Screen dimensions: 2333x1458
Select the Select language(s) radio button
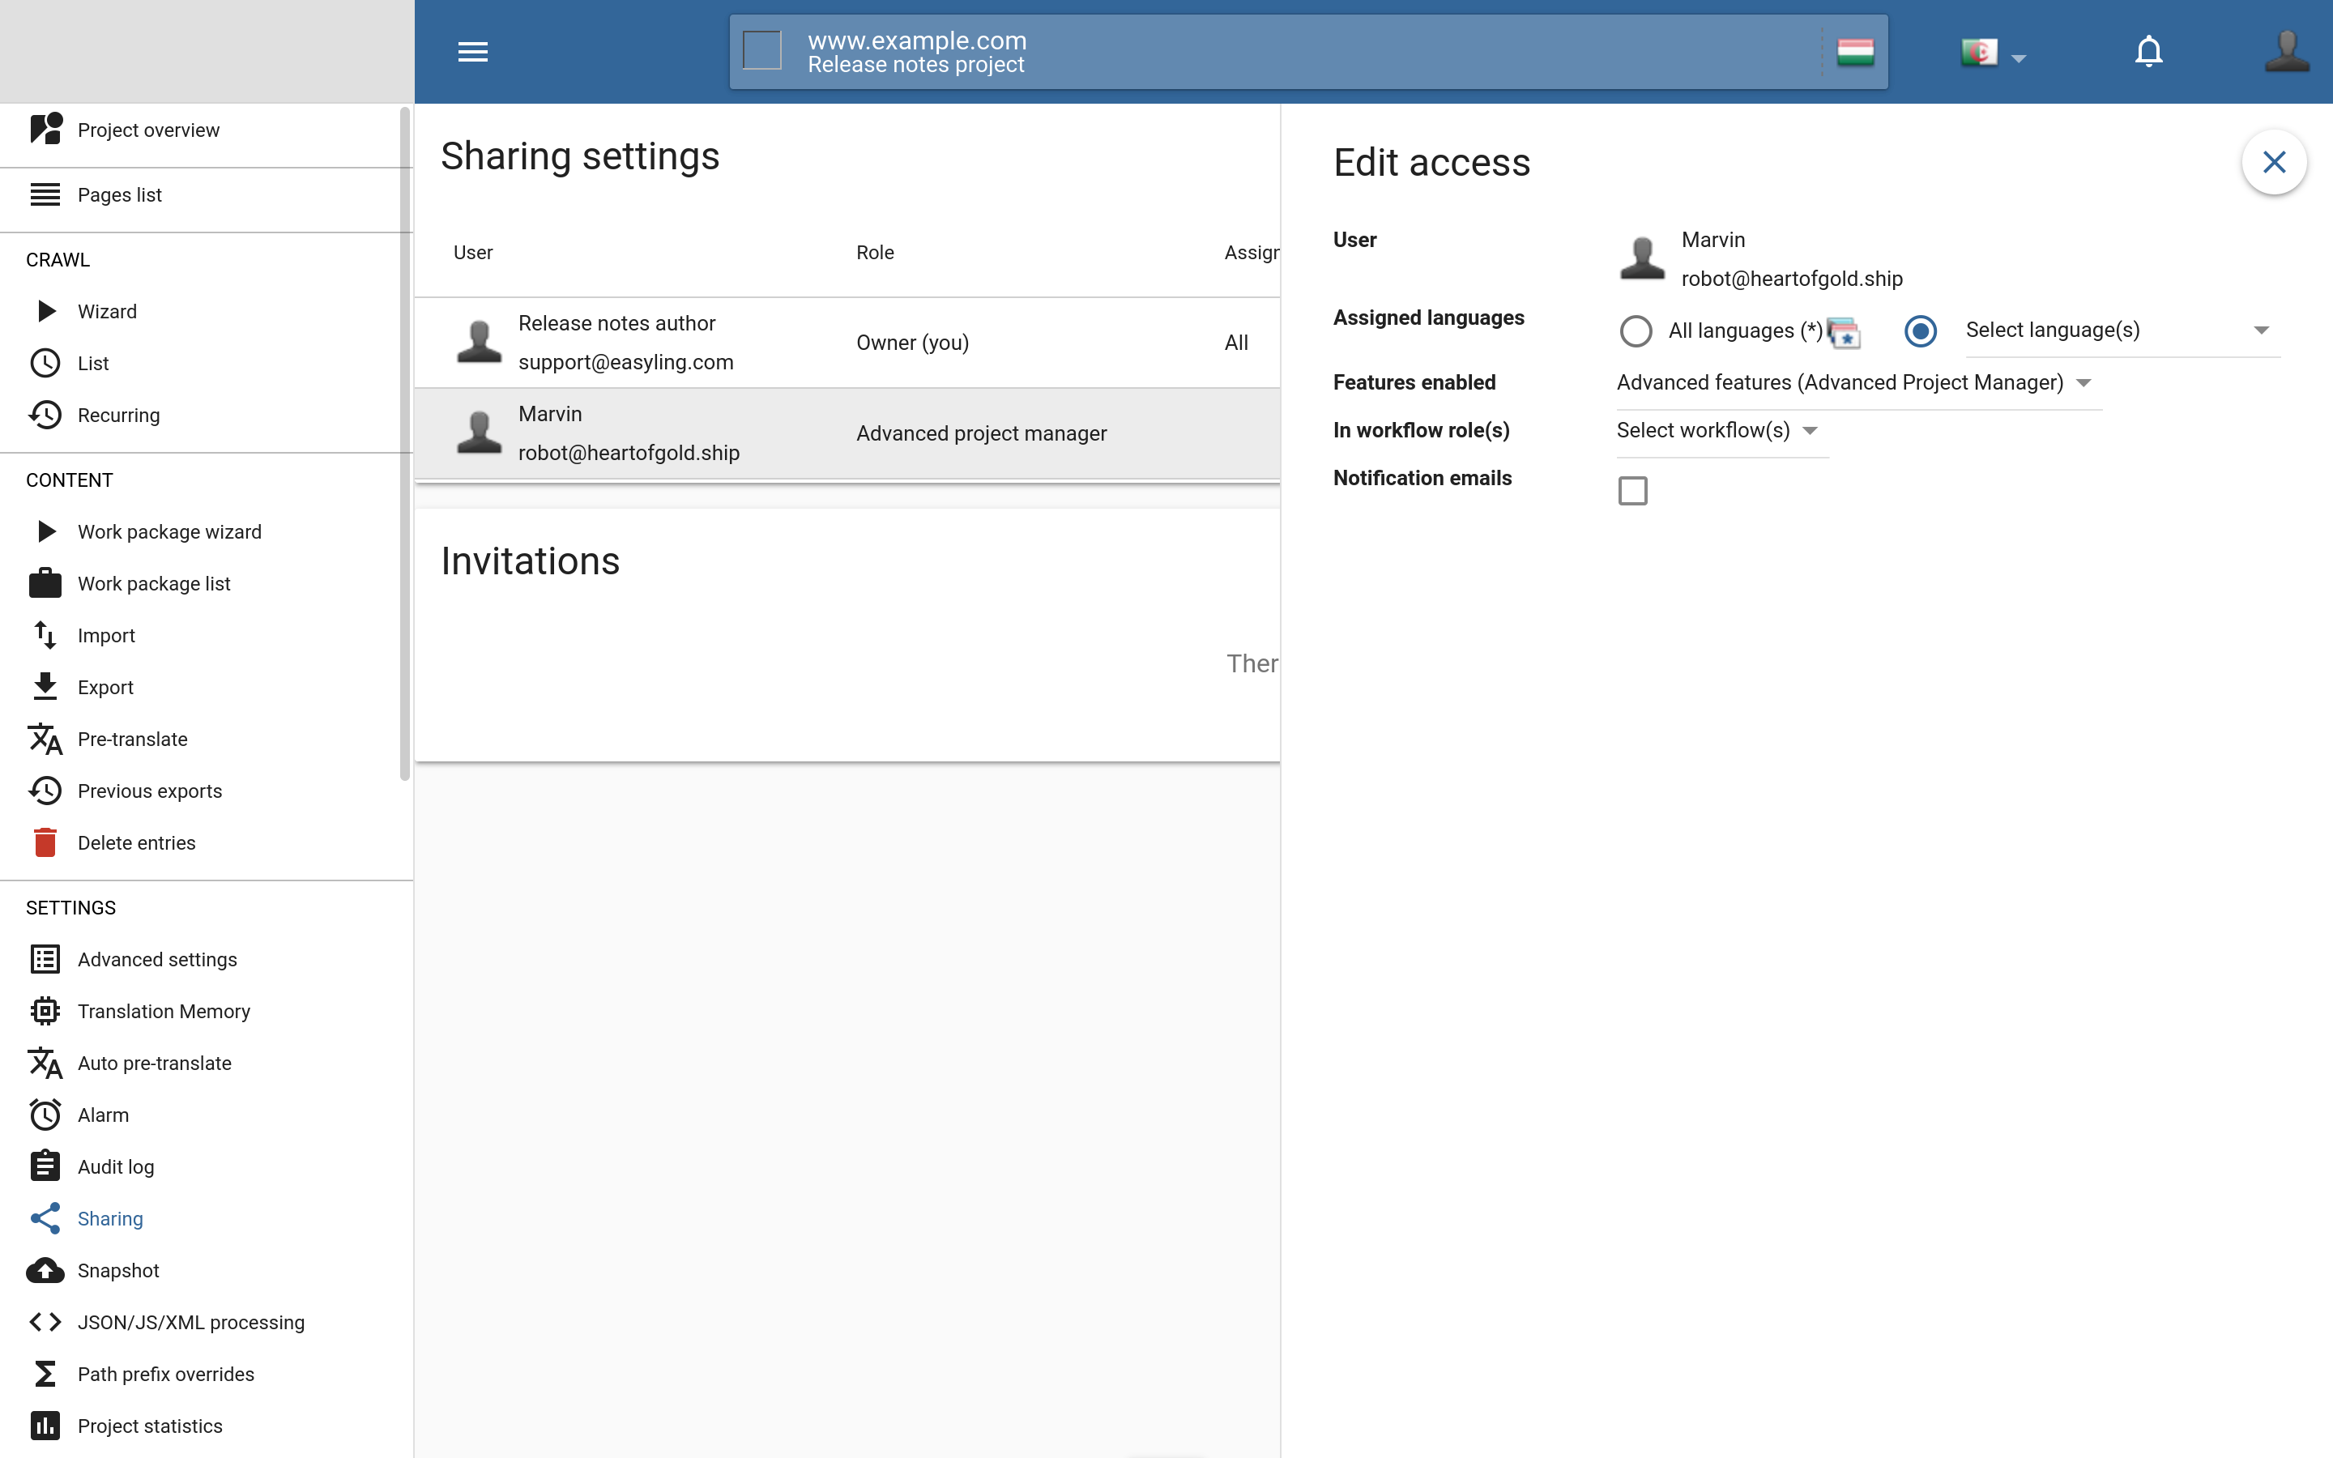pyautogui.click(x=1921, y=330)
